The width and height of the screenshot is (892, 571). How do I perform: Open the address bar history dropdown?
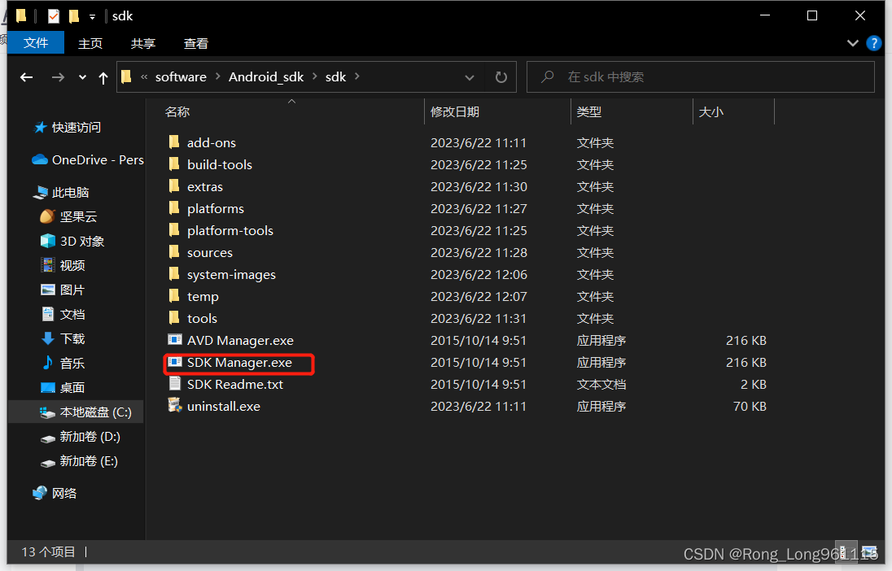click(470, 76)
